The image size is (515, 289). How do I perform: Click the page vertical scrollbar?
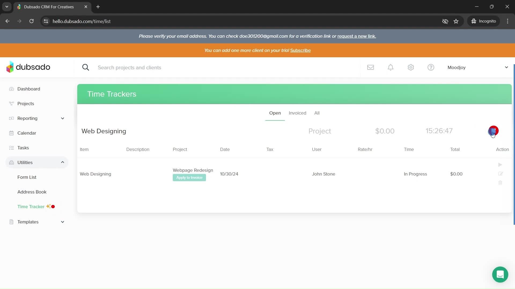[x=514, y=144]
